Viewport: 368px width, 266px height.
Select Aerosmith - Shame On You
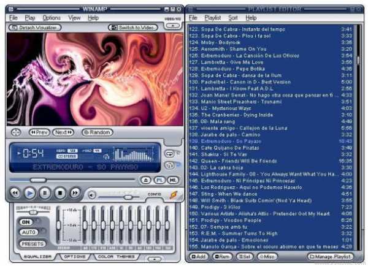click(270, 49)
